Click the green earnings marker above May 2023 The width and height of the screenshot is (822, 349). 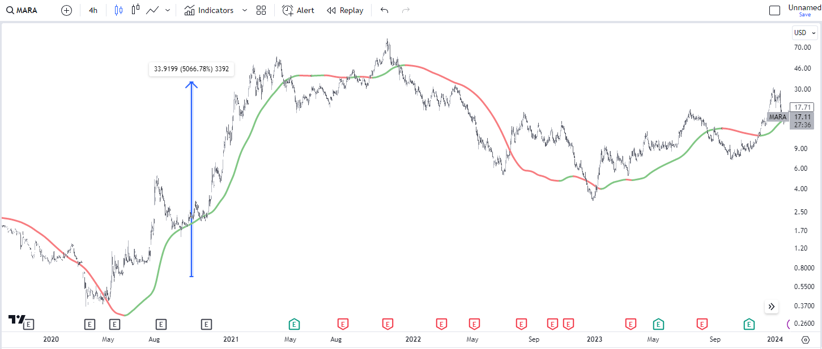(x=658, y=324)
